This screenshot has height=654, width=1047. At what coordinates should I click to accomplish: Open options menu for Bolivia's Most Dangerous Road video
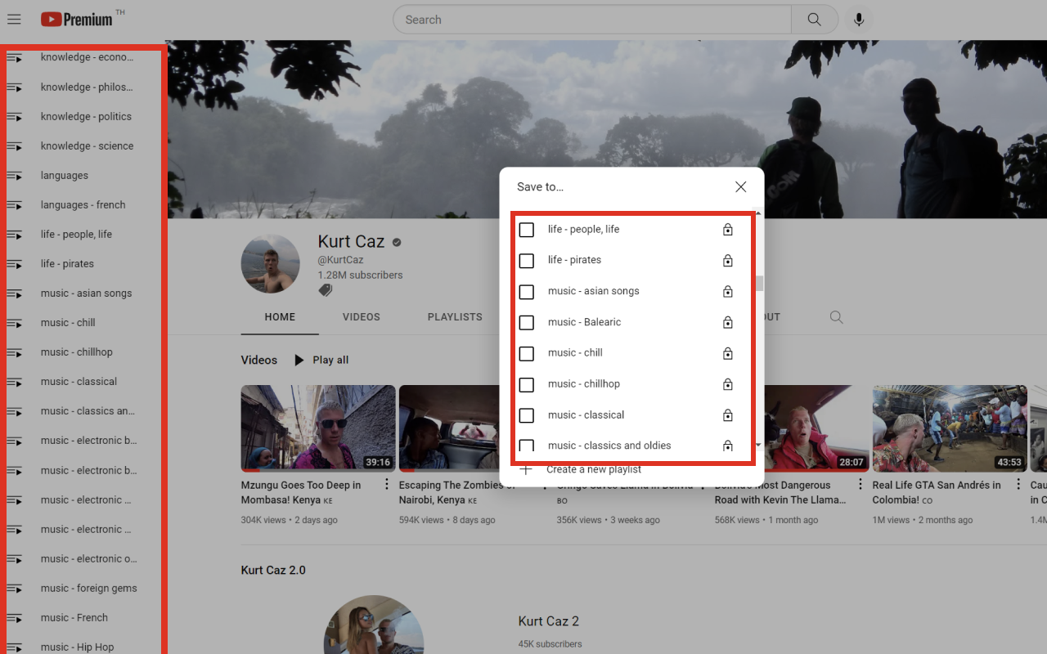861,485
